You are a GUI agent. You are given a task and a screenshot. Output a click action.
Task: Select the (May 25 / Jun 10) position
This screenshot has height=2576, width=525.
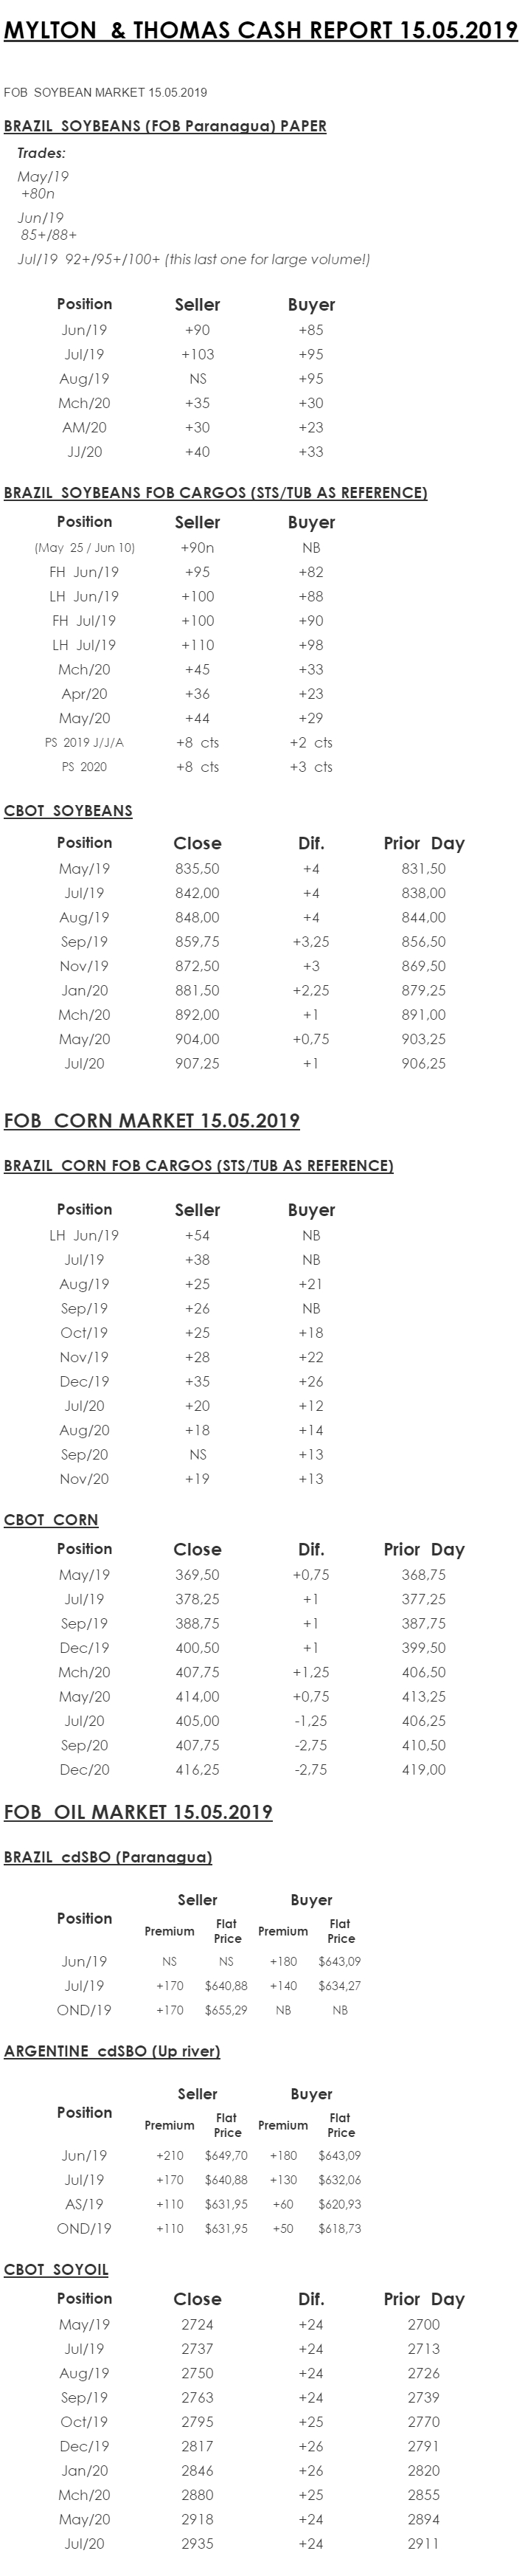pyautogui.click(x=84, y=548)
